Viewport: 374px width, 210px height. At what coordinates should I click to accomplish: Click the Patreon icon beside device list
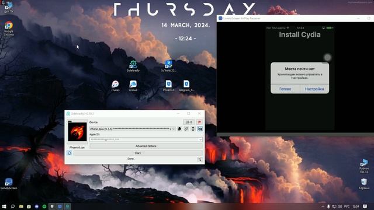click(x=179, y=129)
